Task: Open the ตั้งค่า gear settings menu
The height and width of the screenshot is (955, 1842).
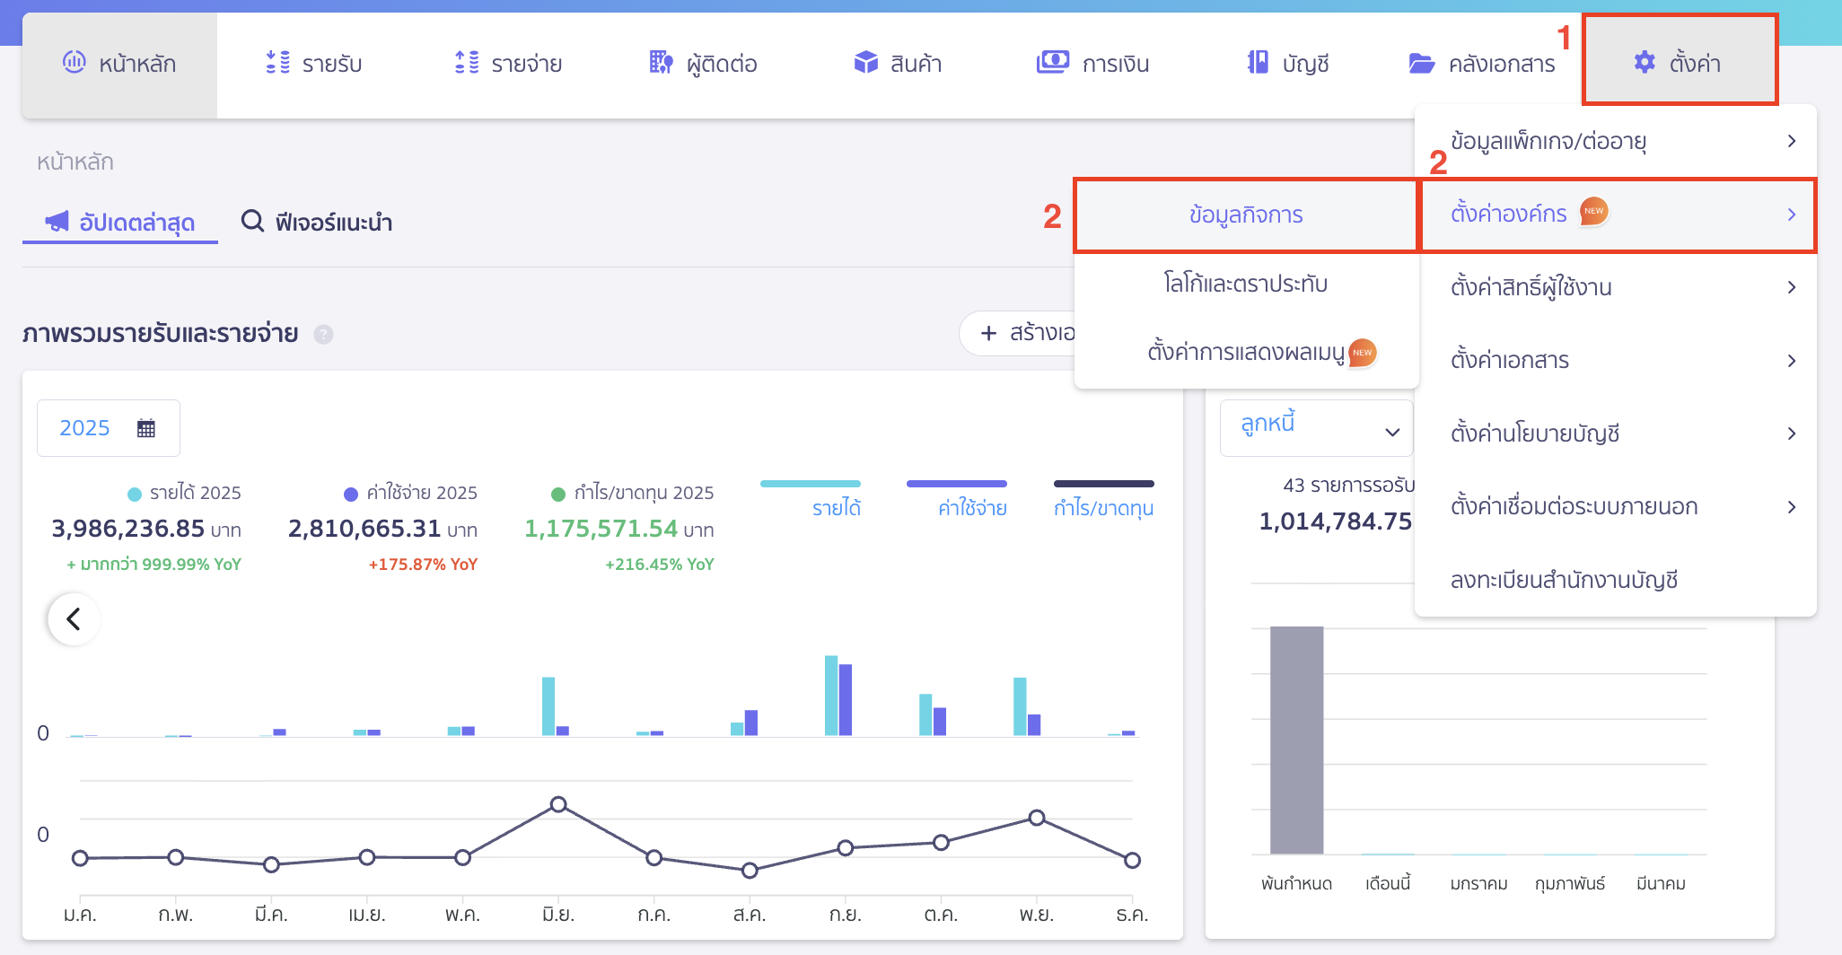Action: [x=1678, y=63]
